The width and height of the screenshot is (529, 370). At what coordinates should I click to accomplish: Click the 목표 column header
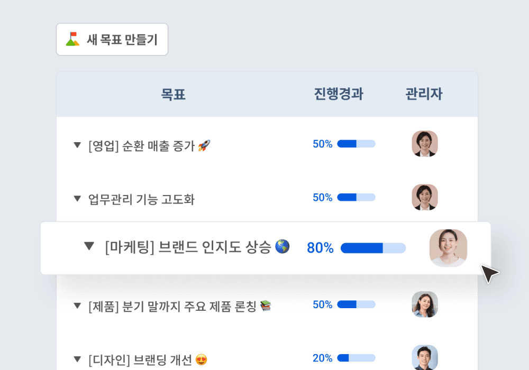pyautogui.click(x=173, y=95)
